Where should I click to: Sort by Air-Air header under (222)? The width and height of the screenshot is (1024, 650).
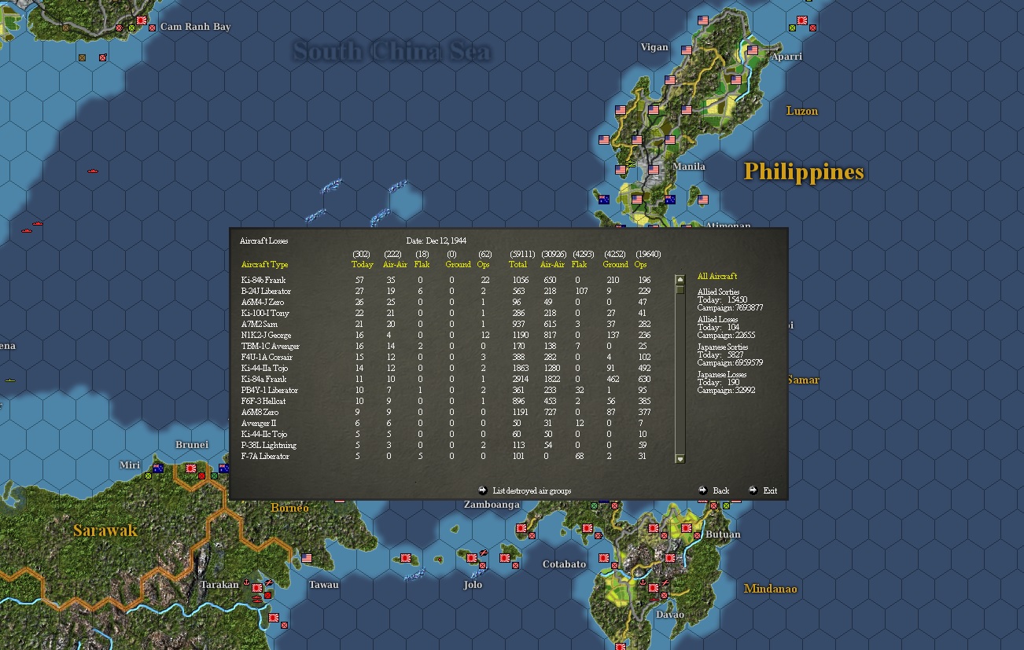click(395, 265)
